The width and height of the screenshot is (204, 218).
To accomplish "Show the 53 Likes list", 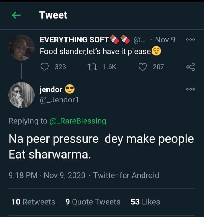I will 145,202.
